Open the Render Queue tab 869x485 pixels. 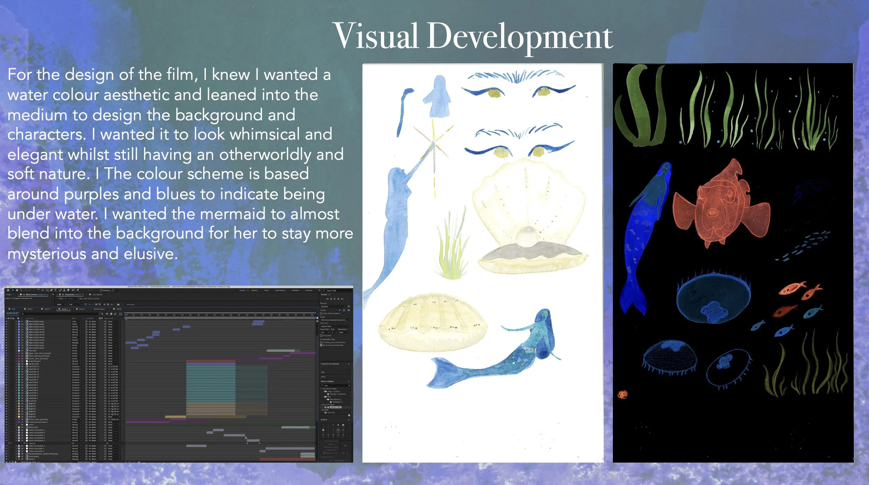(x=99, y=309)
